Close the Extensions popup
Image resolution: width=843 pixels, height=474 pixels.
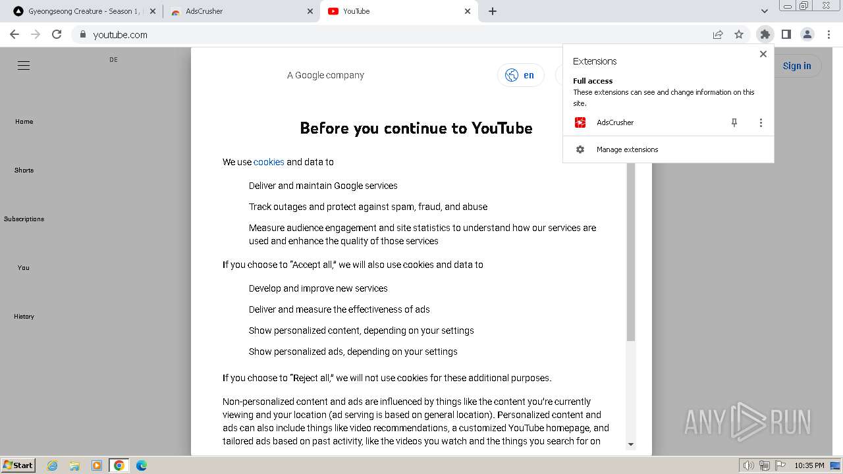coord(763,54)
